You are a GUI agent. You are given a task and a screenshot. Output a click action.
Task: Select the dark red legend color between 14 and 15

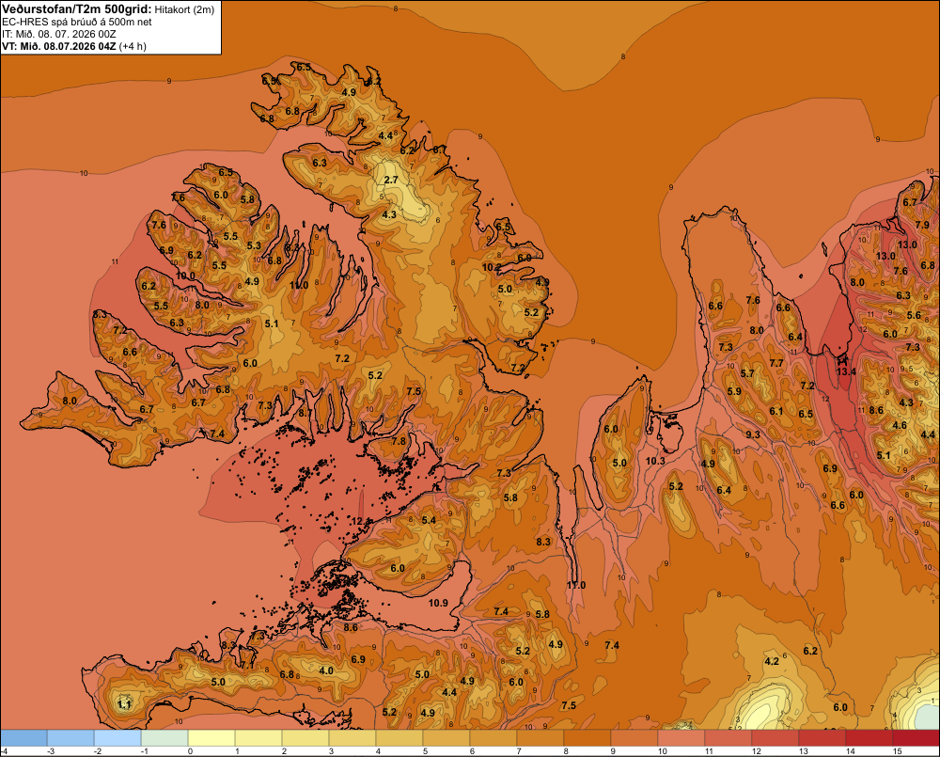[869, 738]
